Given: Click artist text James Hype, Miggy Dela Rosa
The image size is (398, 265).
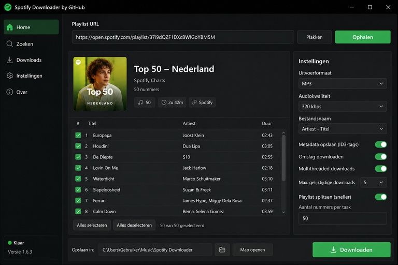Looking at the screenshot, I should click(212, 201).
